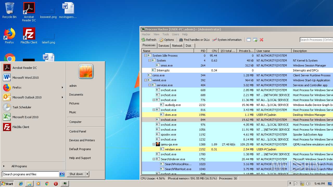Click the Search programs and files box
The image size is (333, 187).
tap(30, 174)
